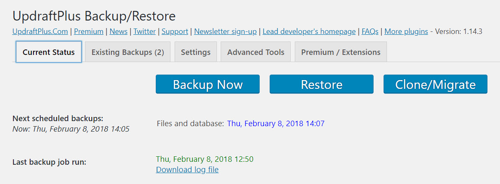This screenshot has height=184, width=500.
Task: Follow the Premium link in header
Action: [x=88, y=31]
